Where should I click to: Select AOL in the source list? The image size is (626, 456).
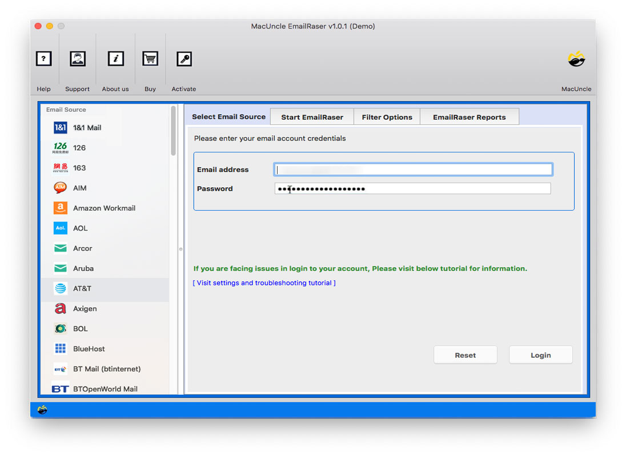click(80, 228)
